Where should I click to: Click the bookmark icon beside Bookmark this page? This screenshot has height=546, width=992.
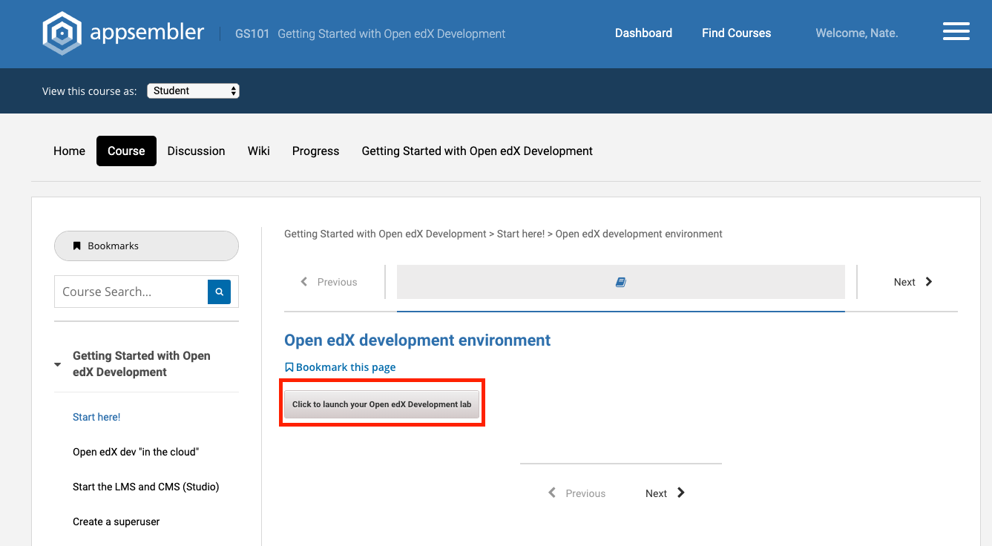click(289, 367)
